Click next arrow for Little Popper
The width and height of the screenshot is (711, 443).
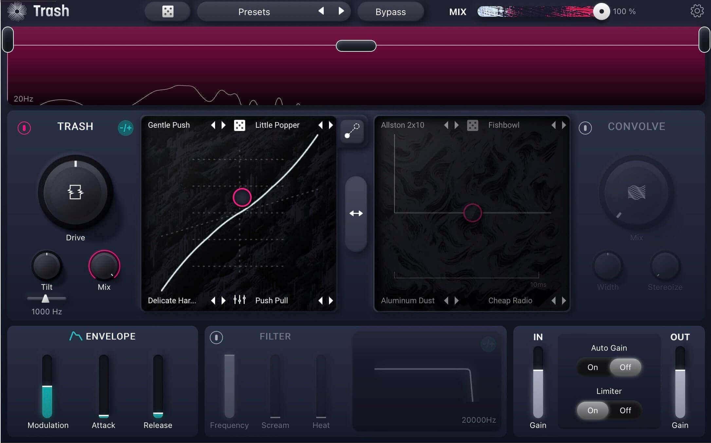click(x=331, y=125)
